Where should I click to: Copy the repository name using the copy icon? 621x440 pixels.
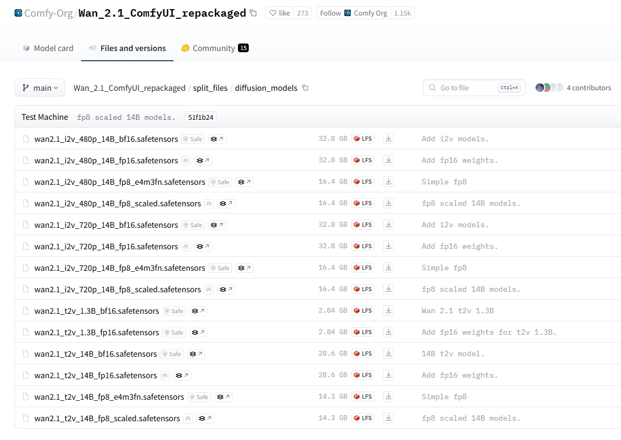point(254,13)
